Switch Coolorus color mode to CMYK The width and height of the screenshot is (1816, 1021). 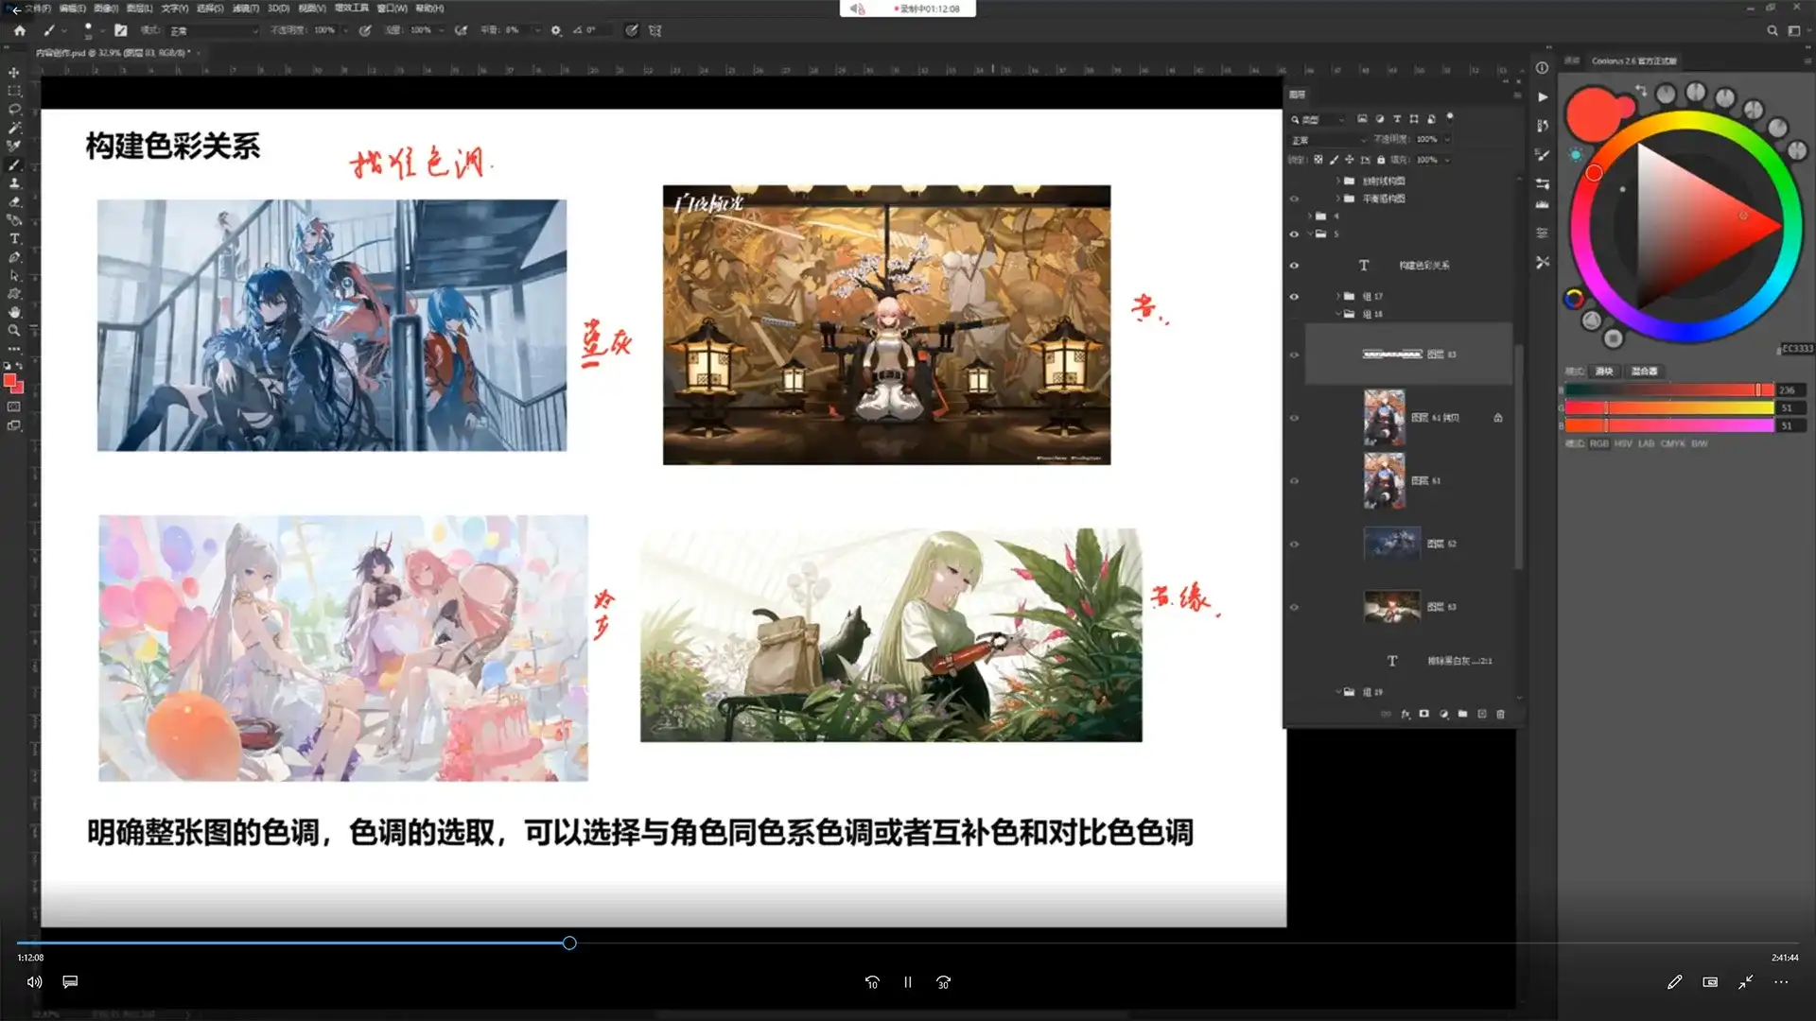tap(1673, 443)
